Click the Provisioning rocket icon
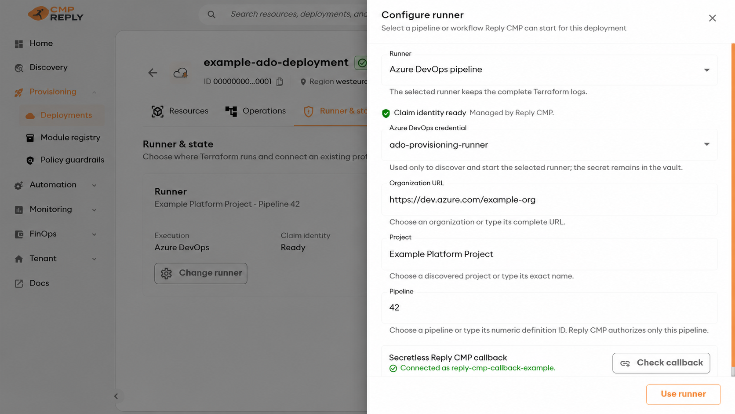 point(19,92)
